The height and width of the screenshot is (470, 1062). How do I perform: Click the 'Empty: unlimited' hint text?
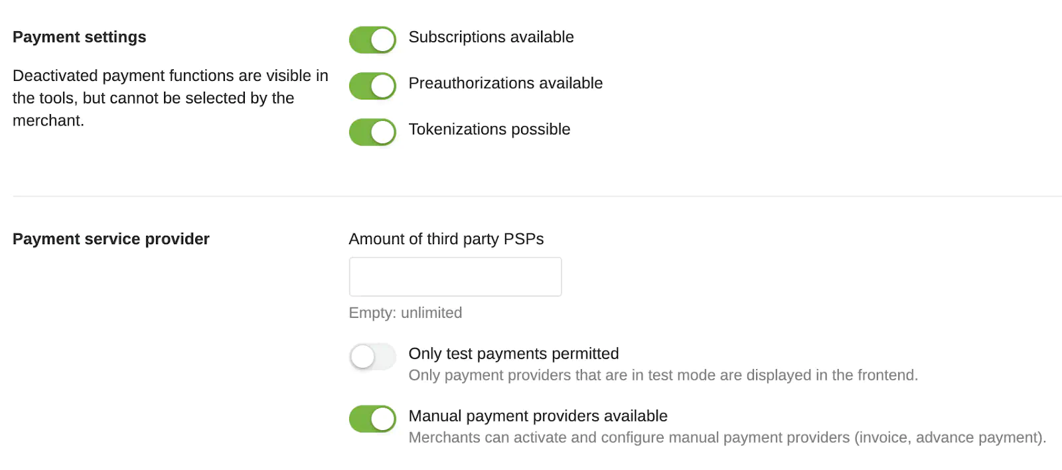click(405, 313)
